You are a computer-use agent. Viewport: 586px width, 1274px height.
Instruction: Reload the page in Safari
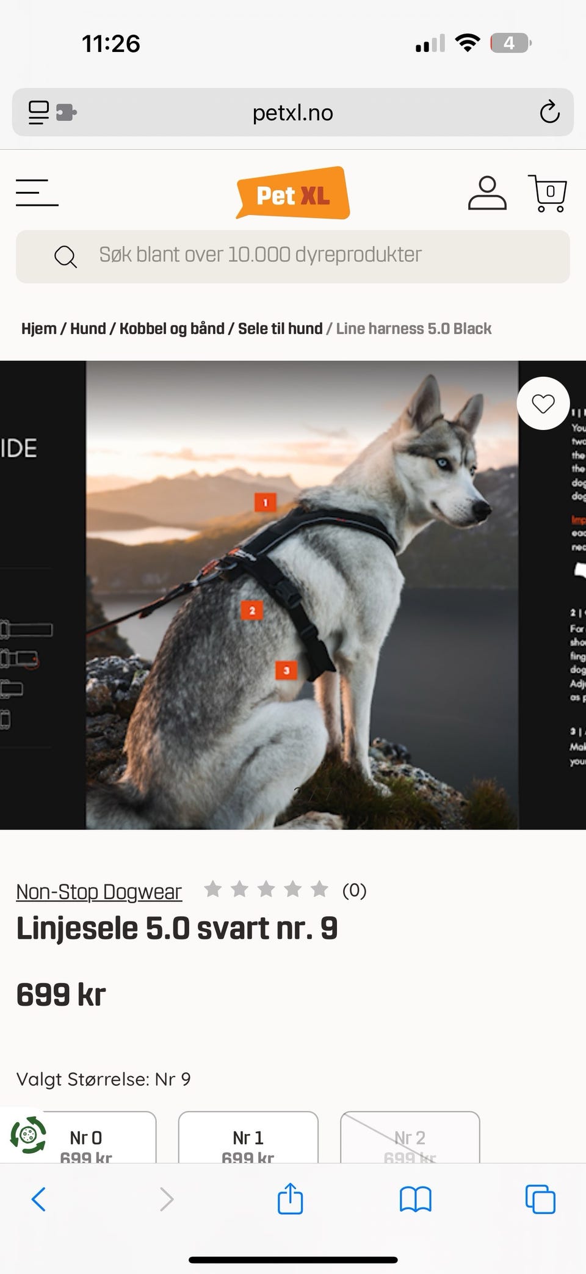coord(549,112)
